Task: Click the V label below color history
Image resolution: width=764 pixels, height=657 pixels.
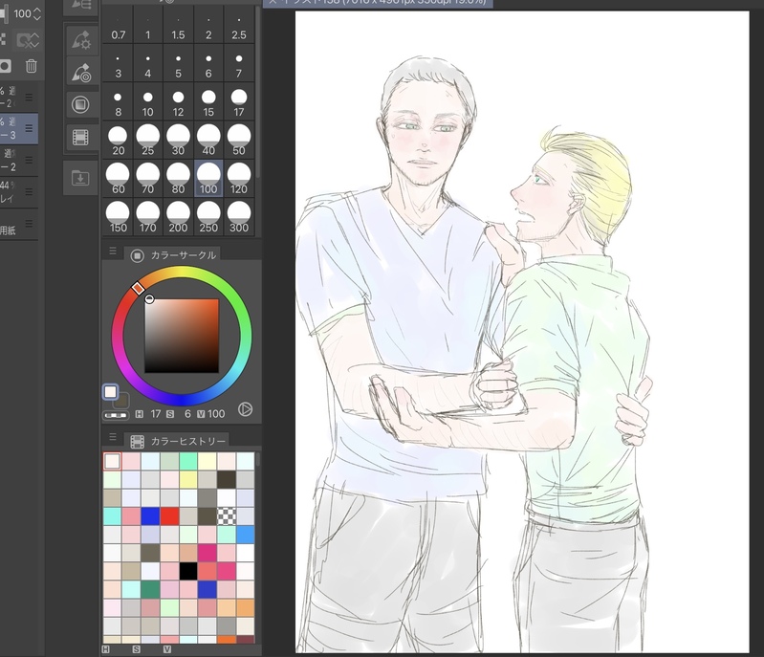Action: click(167, 649)
